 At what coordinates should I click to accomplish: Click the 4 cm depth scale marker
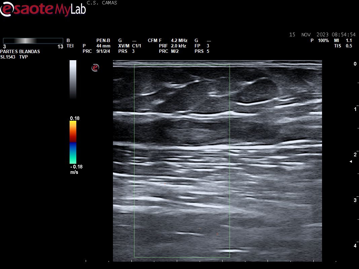click(355, 246)
